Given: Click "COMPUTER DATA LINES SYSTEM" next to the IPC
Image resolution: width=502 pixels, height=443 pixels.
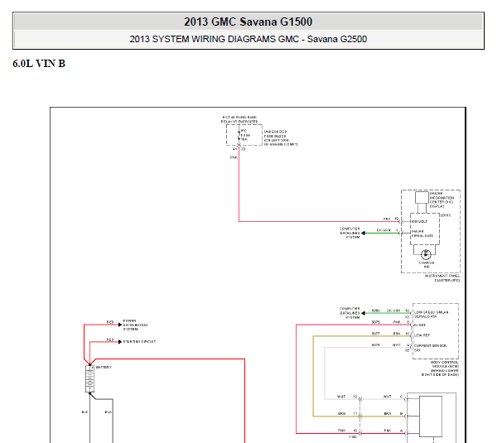Looking at the screenshot, I should point(350,233).
